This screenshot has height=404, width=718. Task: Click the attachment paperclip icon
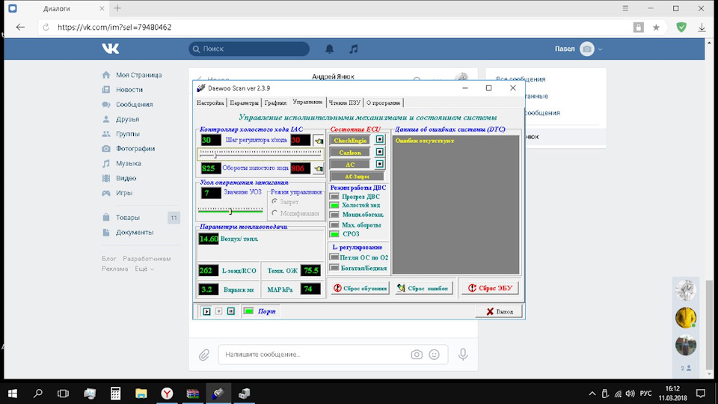tap(204, 355)
